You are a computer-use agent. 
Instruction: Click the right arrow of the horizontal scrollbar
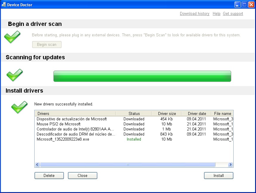click(230, 164)
